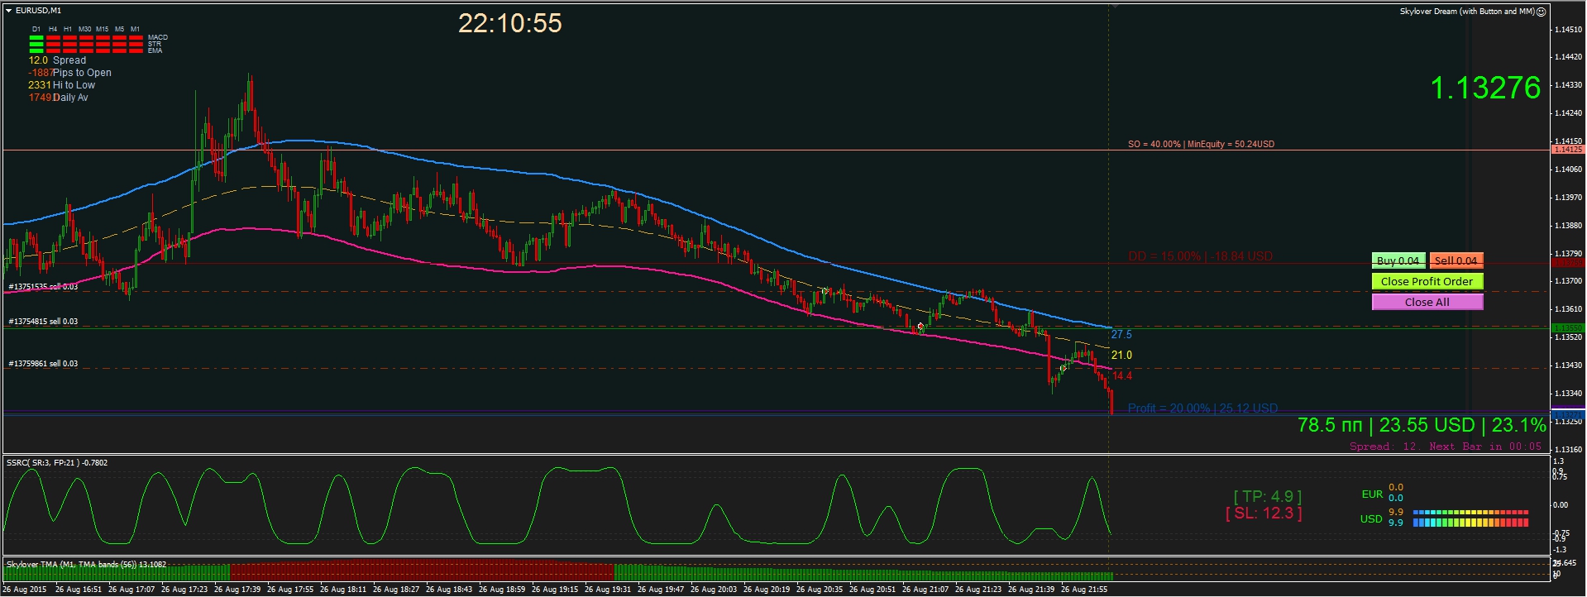
Task: Click the 1749 Daily Av readout
Action: coord(58,98)
